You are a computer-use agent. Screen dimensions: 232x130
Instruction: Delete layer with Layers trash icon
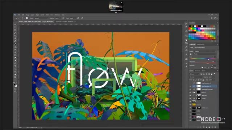[215, 127]
